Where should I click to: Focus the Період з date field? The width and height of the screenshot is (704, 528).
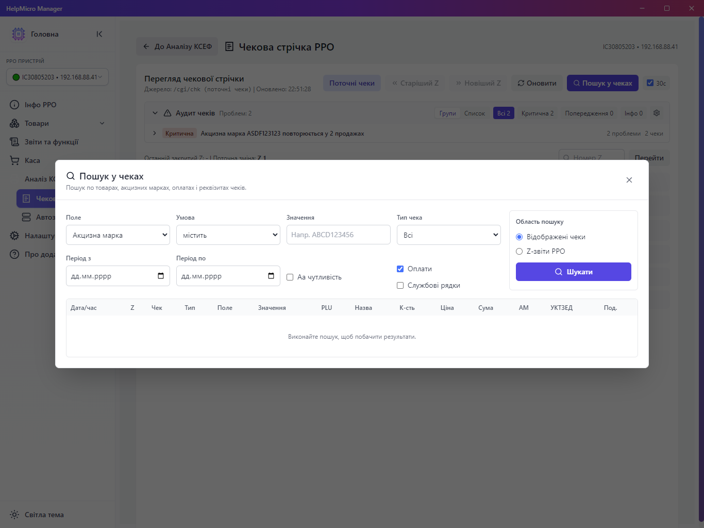pyautogui.click(x=118, y=276)
